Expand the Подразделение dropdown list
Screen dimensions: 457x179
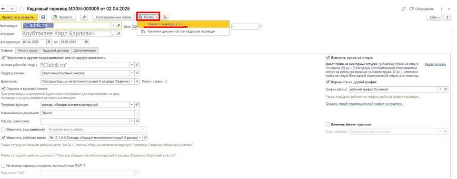[132, 73]
